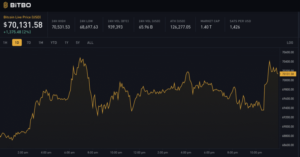The image size is (300, 157).
Task: Switch chart to 1M range
Action: pyautogui.click(x=41, y=43)
